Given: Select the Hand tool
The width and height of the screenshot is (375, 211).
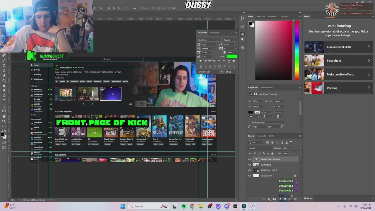Looking at the screenshot, I should pos(4,116).
